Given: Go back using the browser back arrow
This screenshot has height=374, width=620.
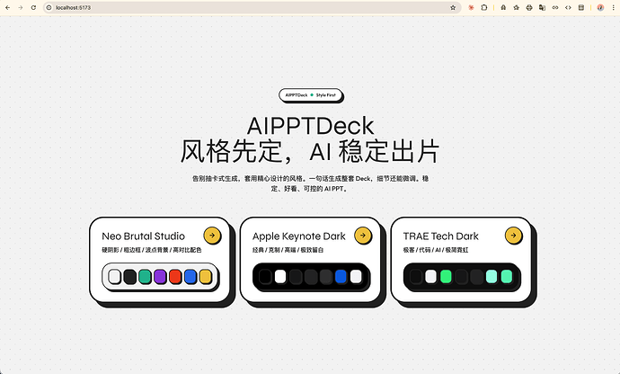Looking at the screenshot, I should coord(7,7).
